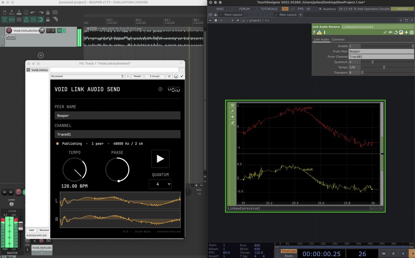Viewport: 415px width, 258px height.
Task: Click operator help question mark icon
Action: click(314, 32)
